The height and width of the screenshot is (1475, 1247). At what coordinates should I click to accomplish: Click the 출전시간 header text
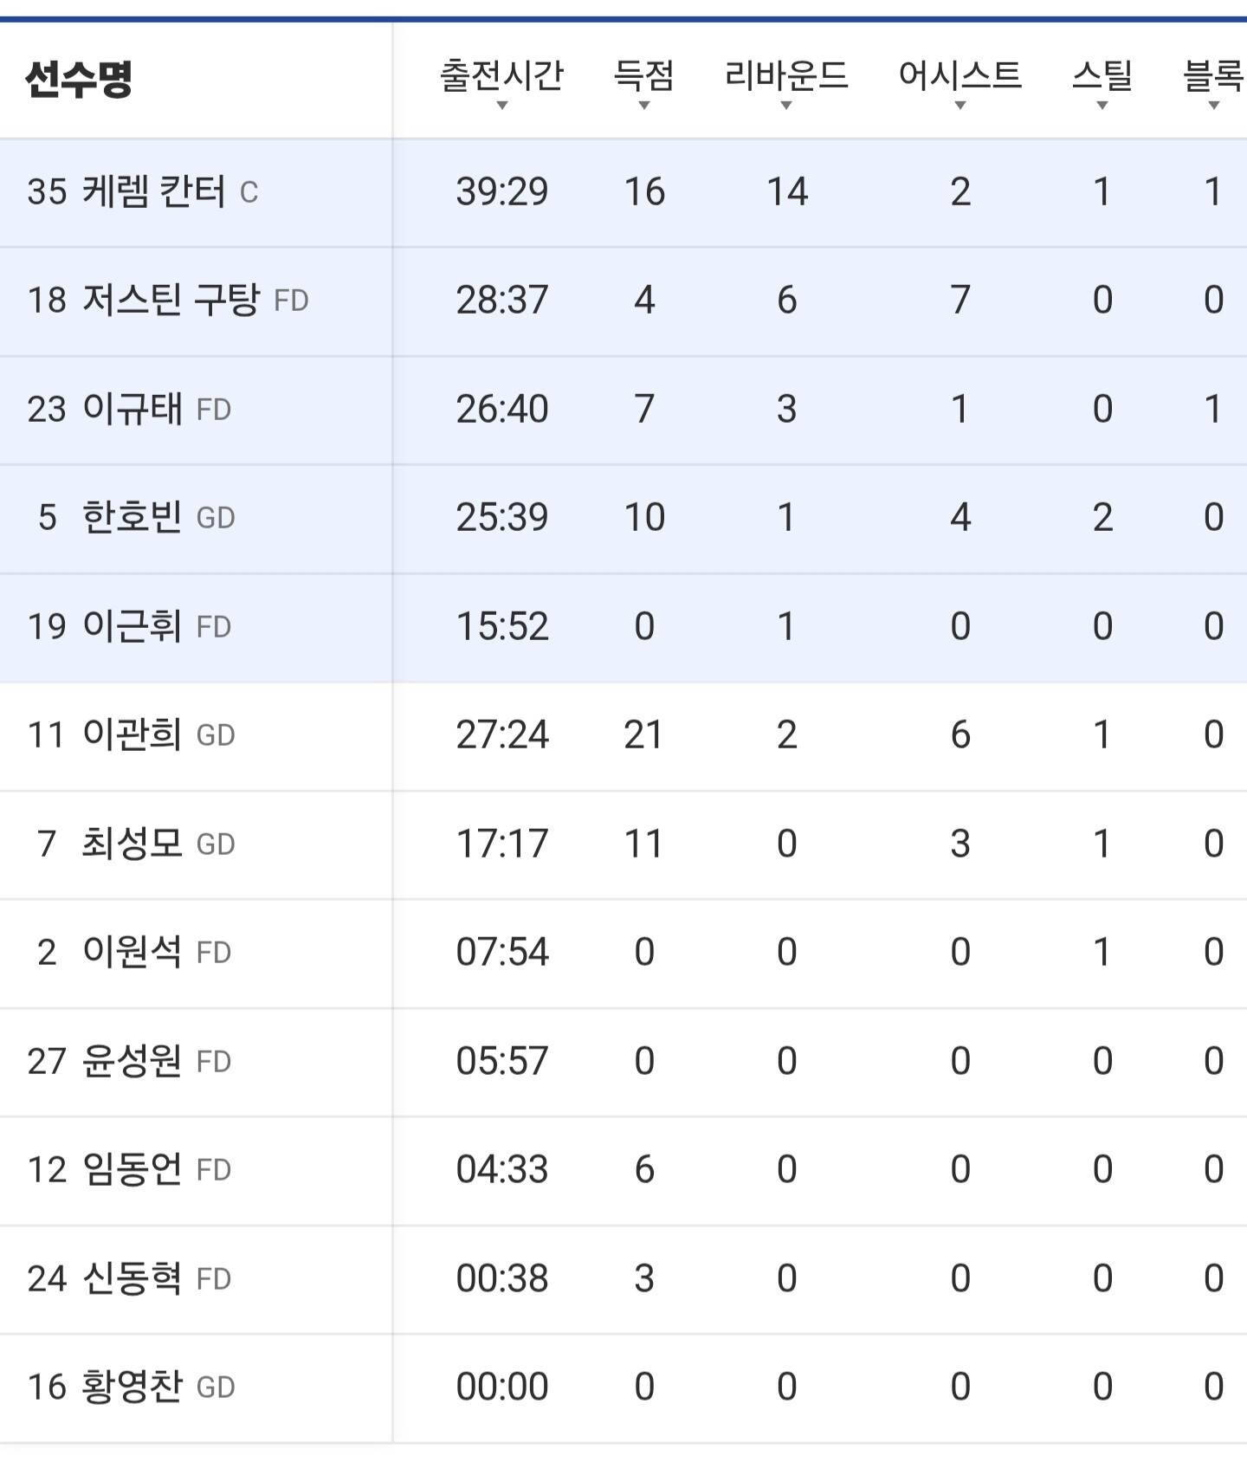tap(501, 75)
